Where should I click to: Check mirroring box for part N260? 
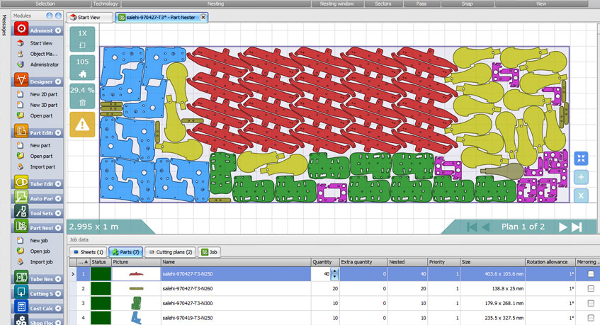pos(590,289)
